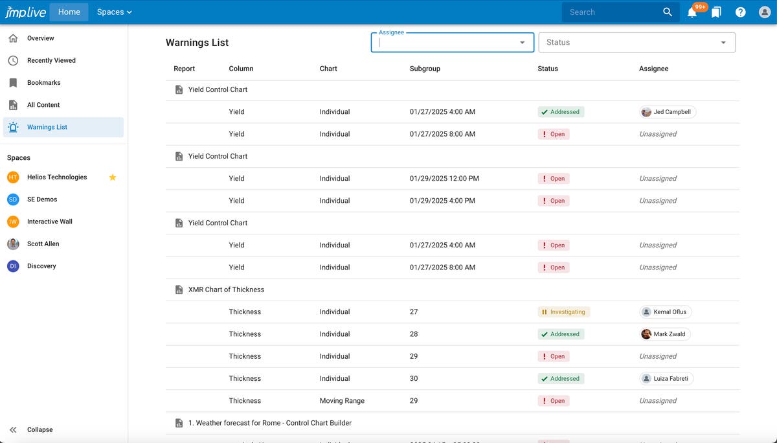Open the Status filter dropdown
The image size is (777, 443).
pos(636,43)
